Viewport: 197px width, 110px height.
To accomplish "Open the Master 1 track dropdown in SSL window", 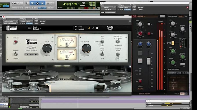I will 107,7.
